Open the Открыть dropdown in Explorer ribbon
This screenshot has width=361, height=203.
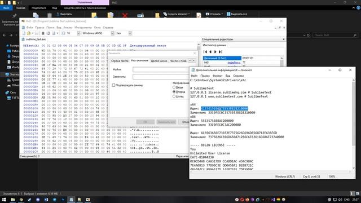click(214, 14)
